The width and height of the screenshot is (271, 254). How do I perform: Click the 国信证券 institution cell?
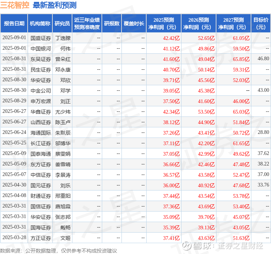[41, 206]
